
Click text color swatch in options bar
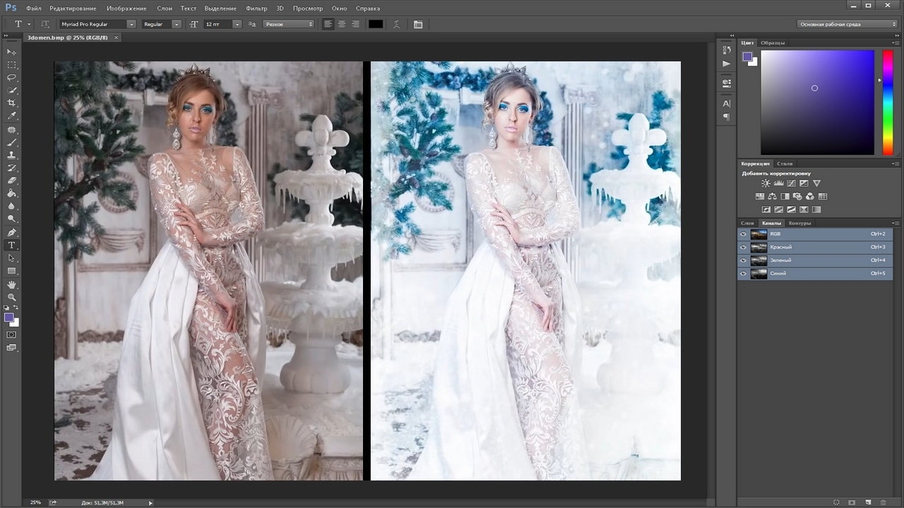click(x=376, y=24)
